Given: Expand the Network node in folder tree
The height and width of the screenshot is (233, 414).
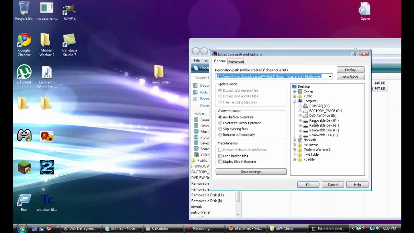Looking at the screenshot, I should pyautogui.click(x=294, y=140).
